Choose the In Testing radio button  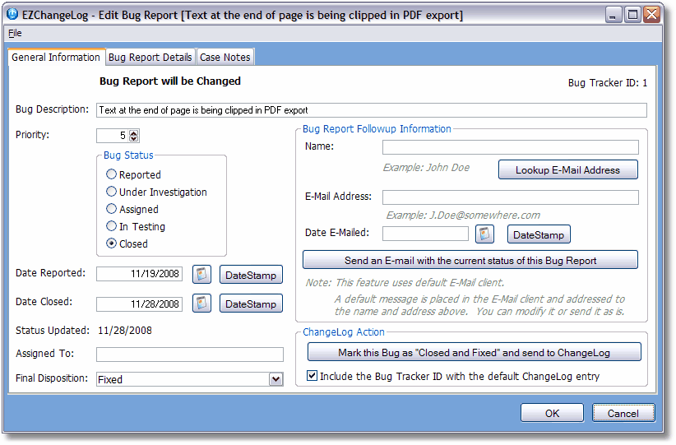click(112, 226)
